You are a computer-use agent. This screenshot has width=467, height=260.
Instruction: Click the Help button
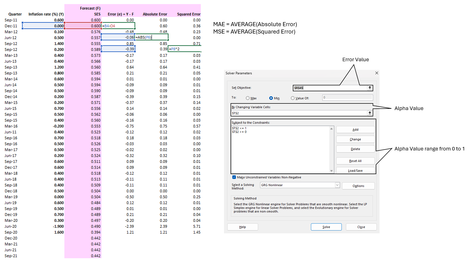pos(243,227)
